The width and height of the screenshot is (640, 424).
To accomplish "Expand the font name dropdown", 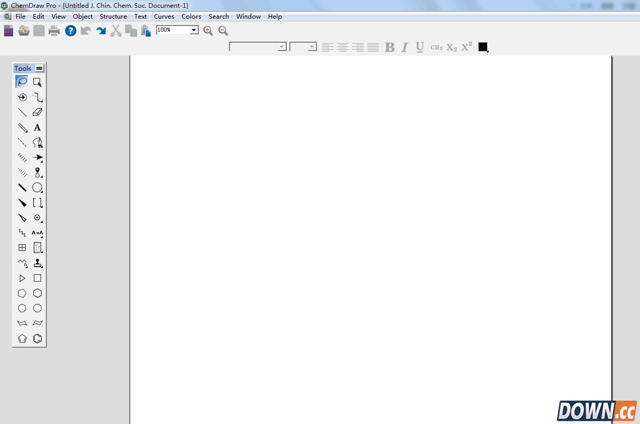I will [281, 47].
